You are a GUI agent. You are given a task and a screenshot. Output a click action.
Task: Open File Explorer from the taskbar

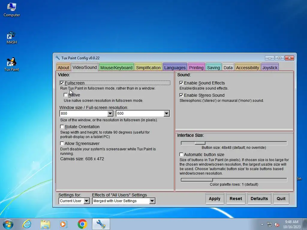click(x=45, y=224)
